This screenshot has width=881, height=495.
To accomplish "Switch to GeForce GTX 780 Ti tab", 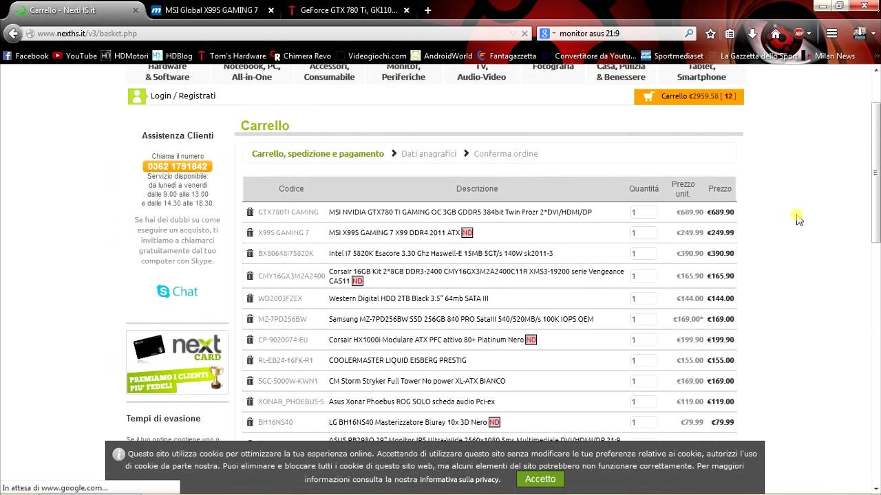I will point(349,10).
